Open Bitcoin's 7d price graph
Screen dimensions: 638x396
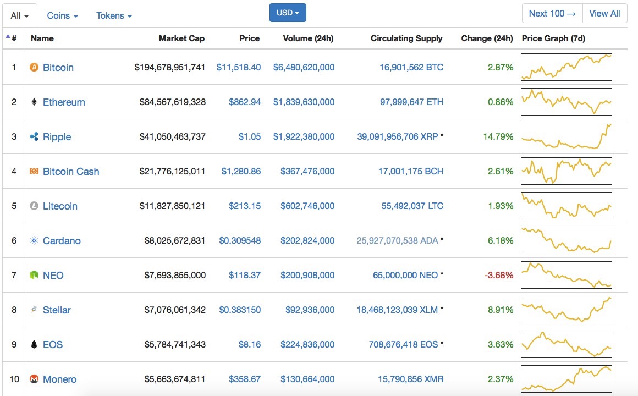coord(566,67)
